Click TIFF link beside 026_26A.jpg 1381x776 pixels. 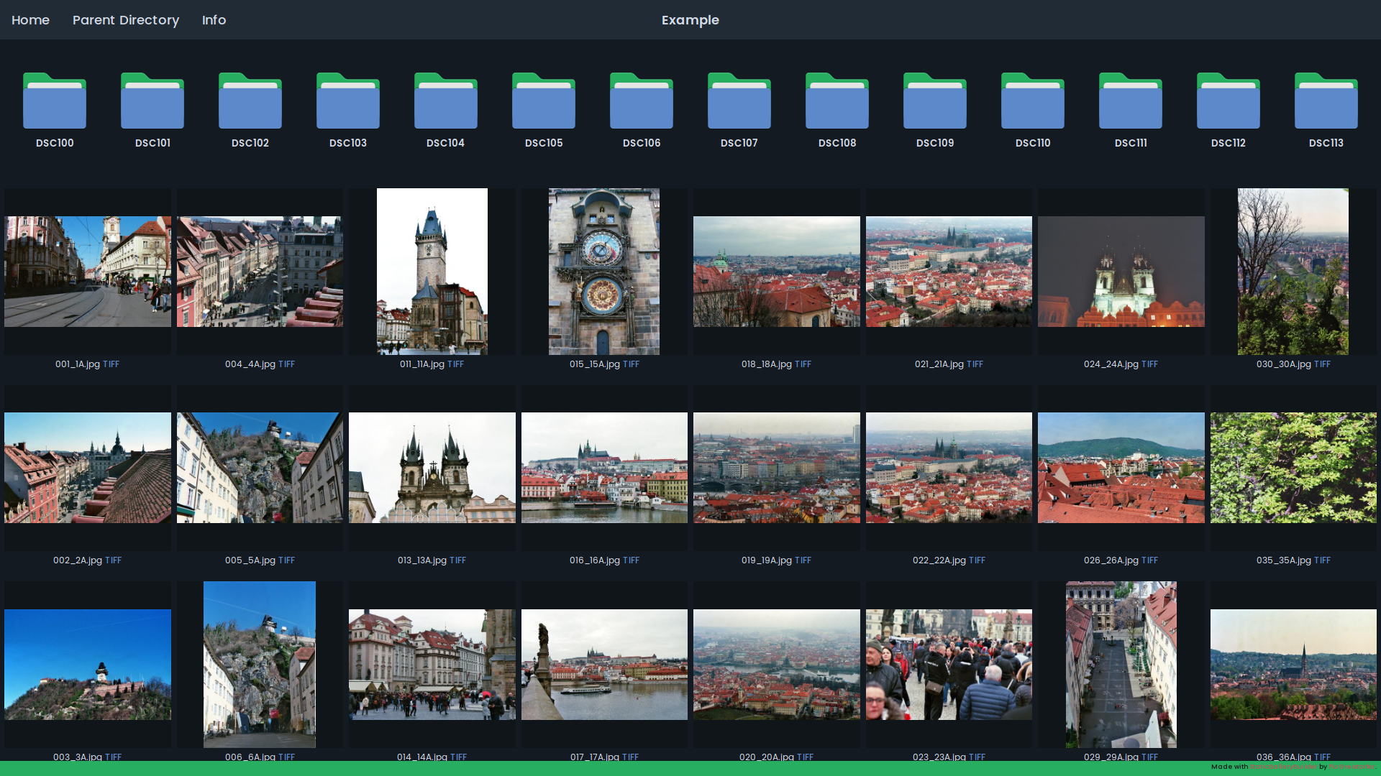coord(1149,560)
